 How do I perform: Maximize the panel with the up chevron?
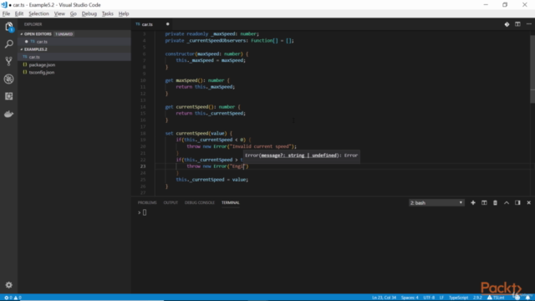coord(507,202)
